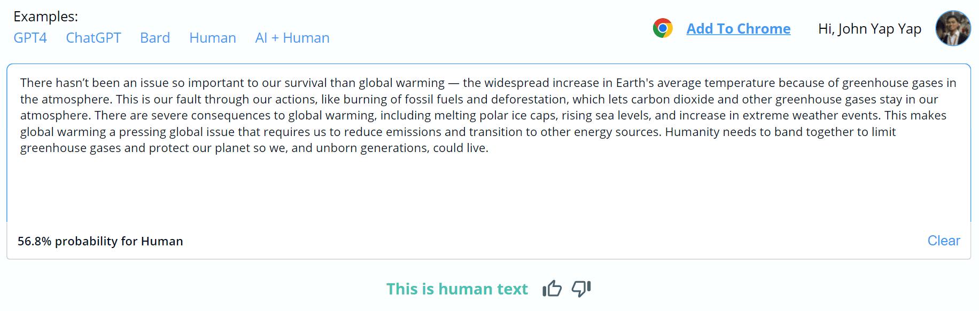Viewport: 979px width, 311px height.
Task: Click the 56.8% probability for Human result
Action: tap(100, 241)
